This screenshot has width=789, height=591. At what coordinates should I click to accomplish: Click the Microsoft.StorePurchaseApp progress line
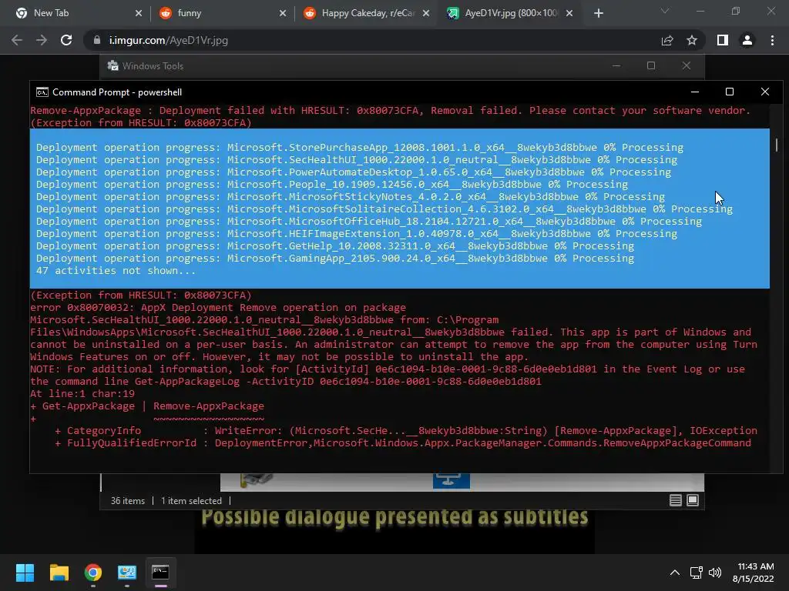pos(360,147)
